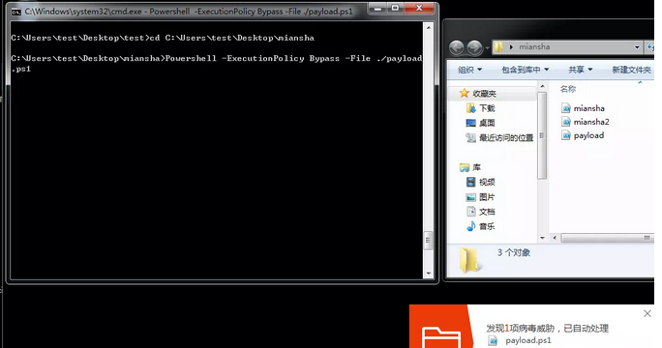Screen dimensions: 662x348
Task: Click the miansha address bar path field
Action: coord(567,47)
